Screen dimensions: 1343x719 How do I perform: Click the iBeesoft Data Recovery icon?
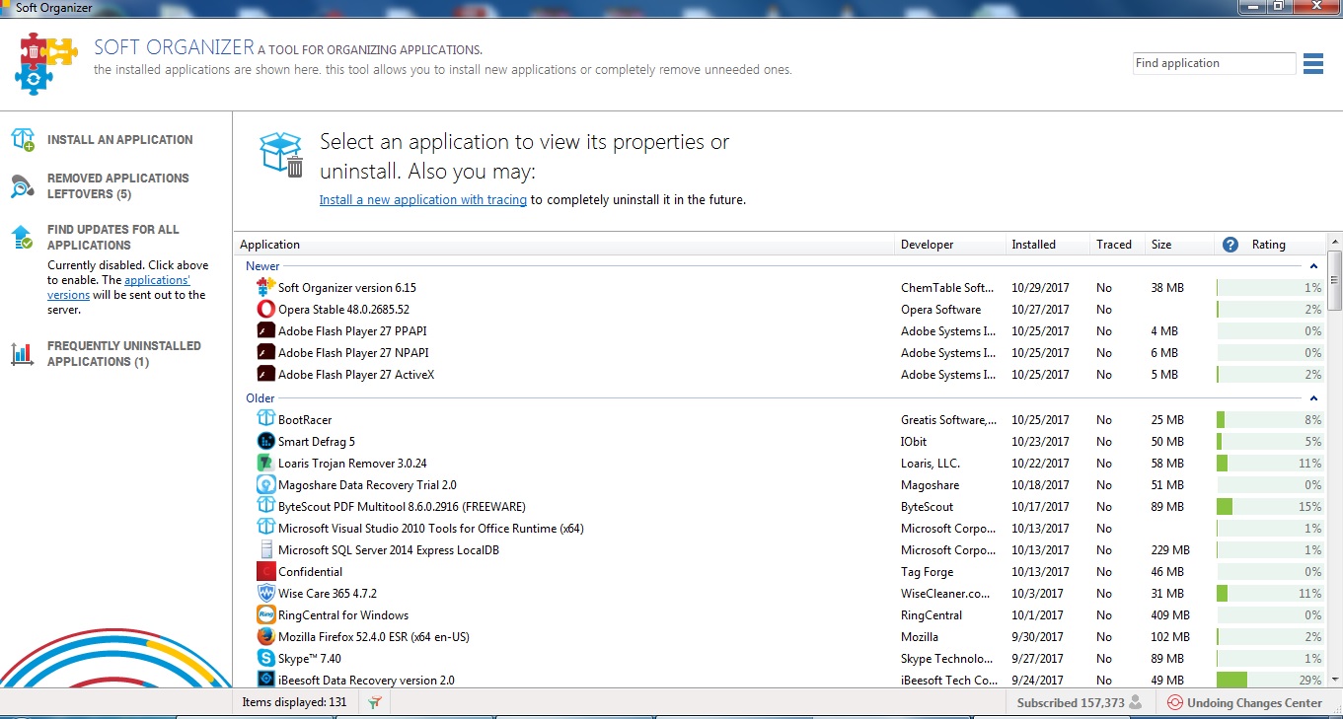(x=265, y=681)
